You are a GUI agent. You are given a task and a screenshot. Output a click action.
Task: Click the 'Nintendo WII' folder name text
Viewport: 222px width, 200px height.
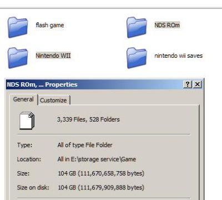click(53, 56)
